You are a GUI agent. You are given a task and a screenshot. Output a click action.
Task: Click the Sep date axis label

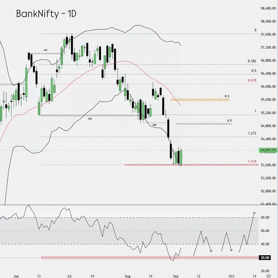[176, 276]
